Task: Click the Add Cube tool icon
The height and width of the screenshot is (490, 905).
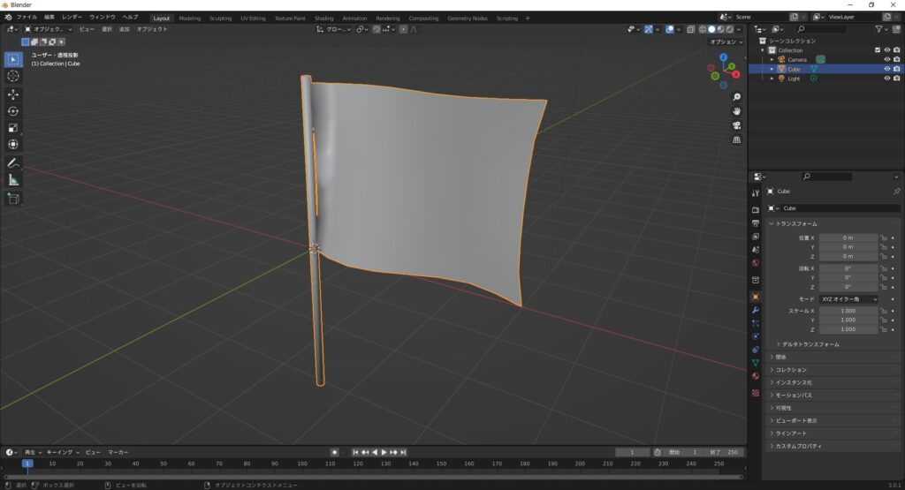Action: pyautogui.click(x=13, y=199)
